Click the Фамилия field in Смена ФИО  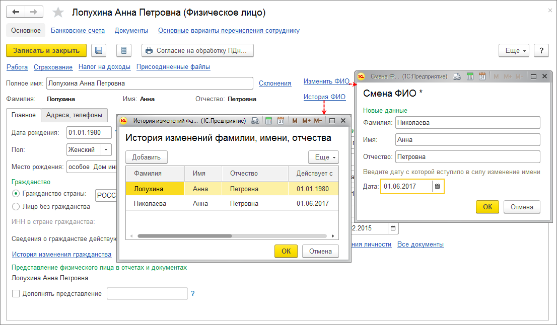click(x=467, y=123)
